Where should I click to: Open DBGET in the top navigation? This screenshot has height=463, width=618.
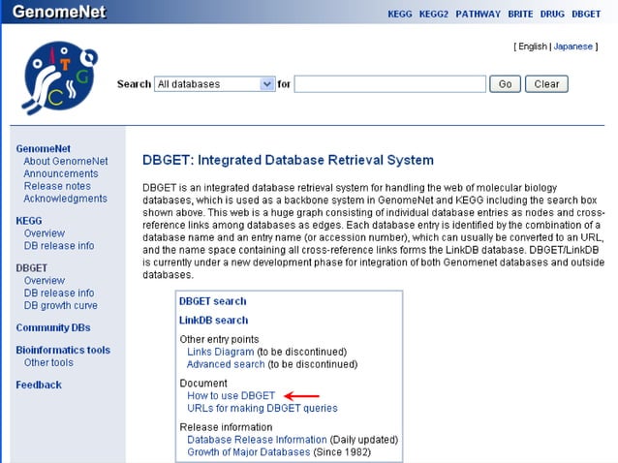[x=586, y=15]
